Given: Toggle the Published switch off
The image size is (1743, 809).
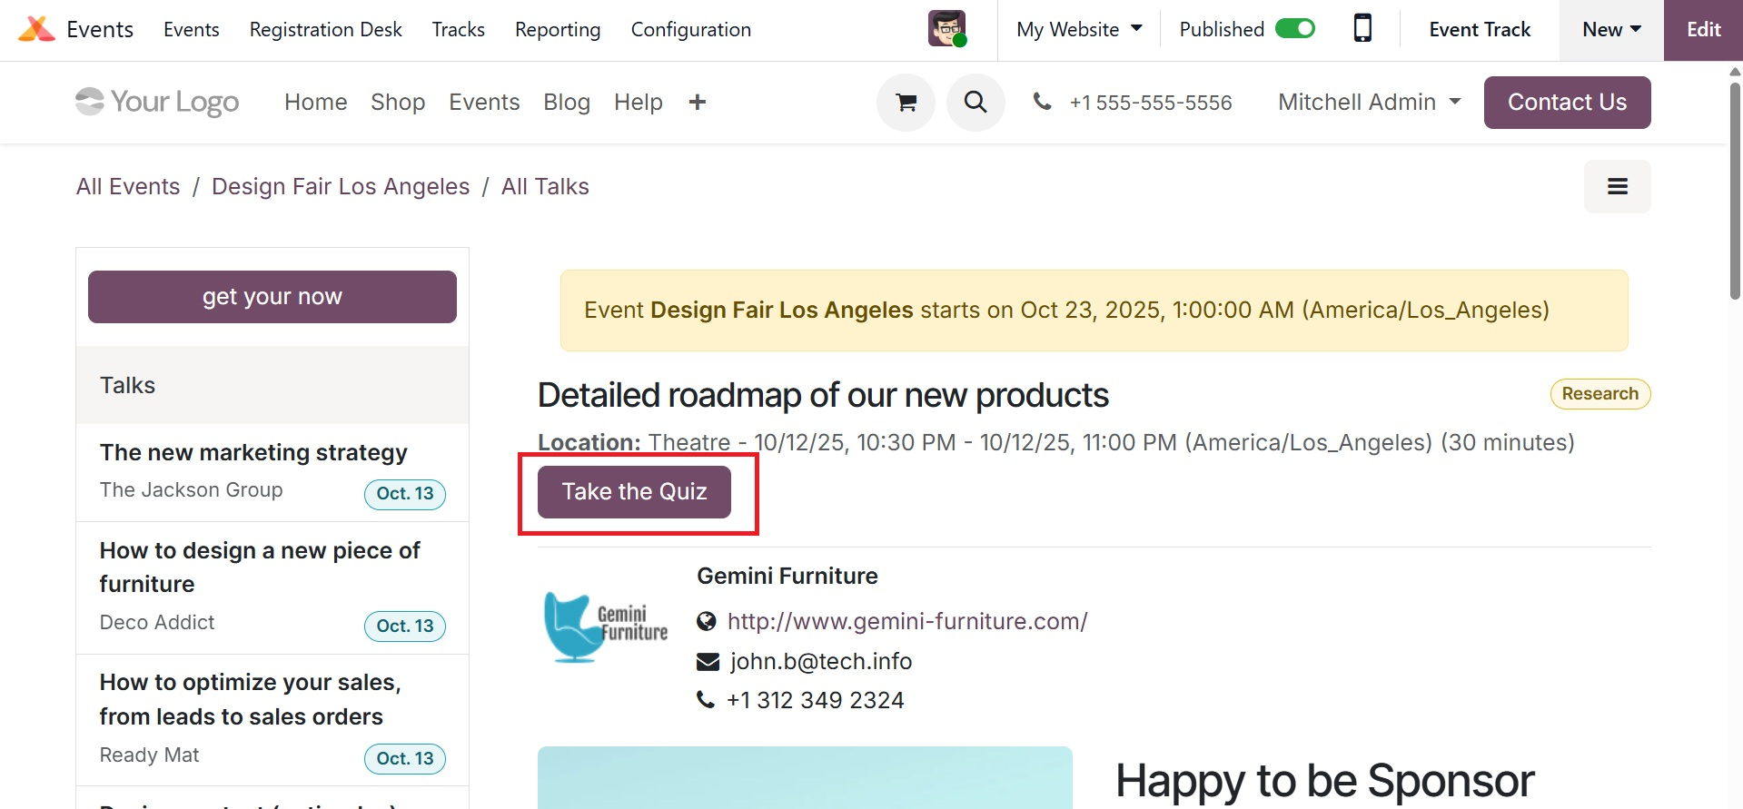Looking at the screenshot, I should tap(1294, 29).
